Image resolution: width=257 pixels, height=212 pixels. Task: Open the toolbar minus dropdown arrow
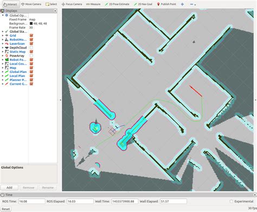tap(195, 5)
